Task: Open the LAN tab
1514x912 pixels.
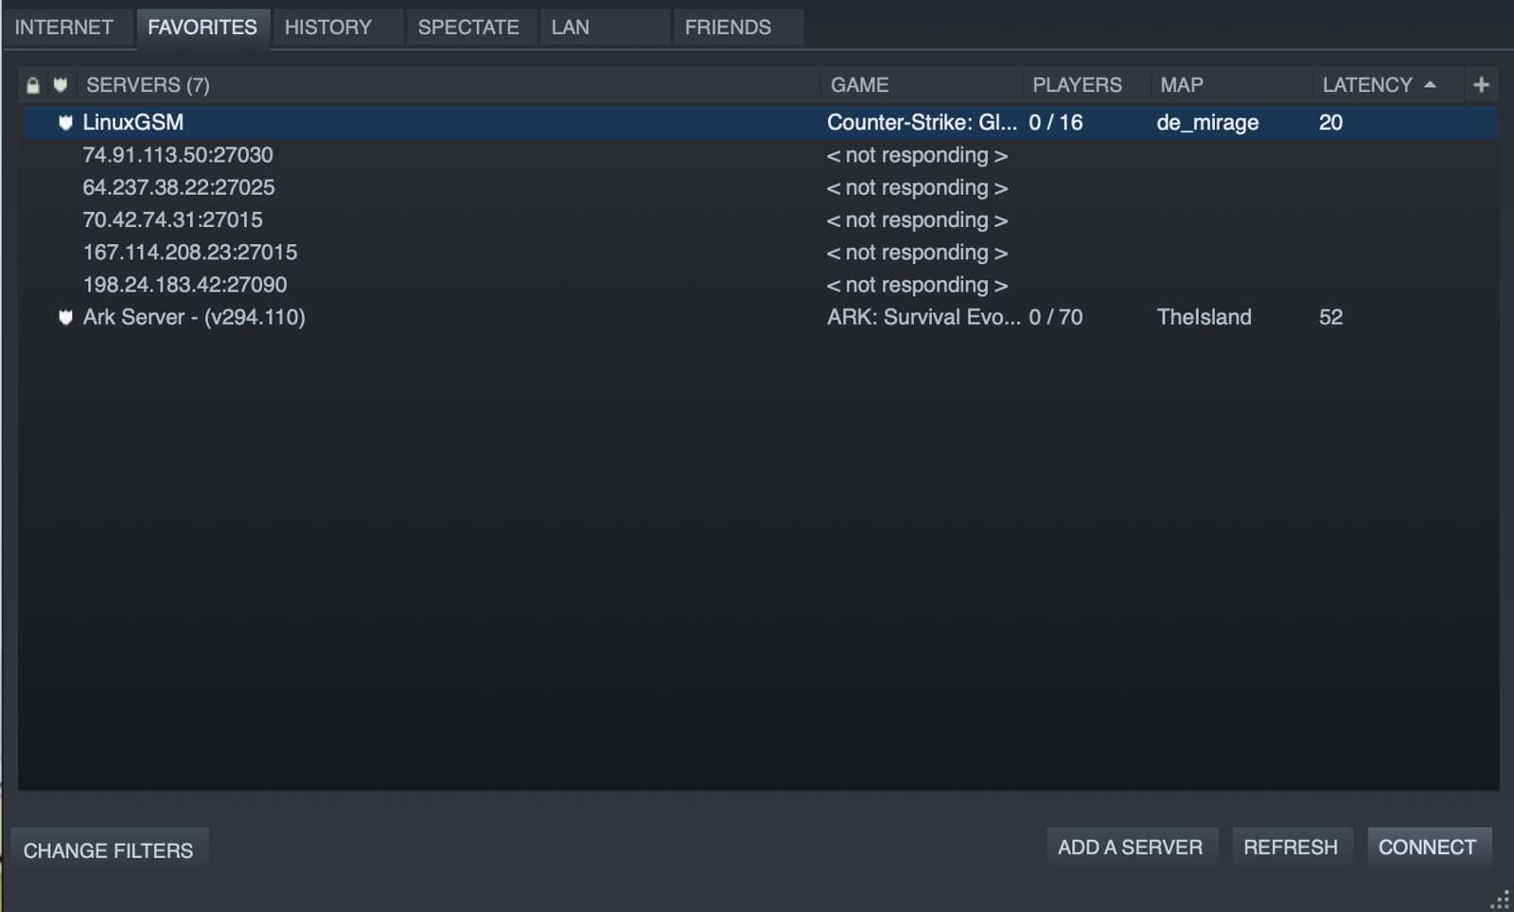Action: point(569,26)
